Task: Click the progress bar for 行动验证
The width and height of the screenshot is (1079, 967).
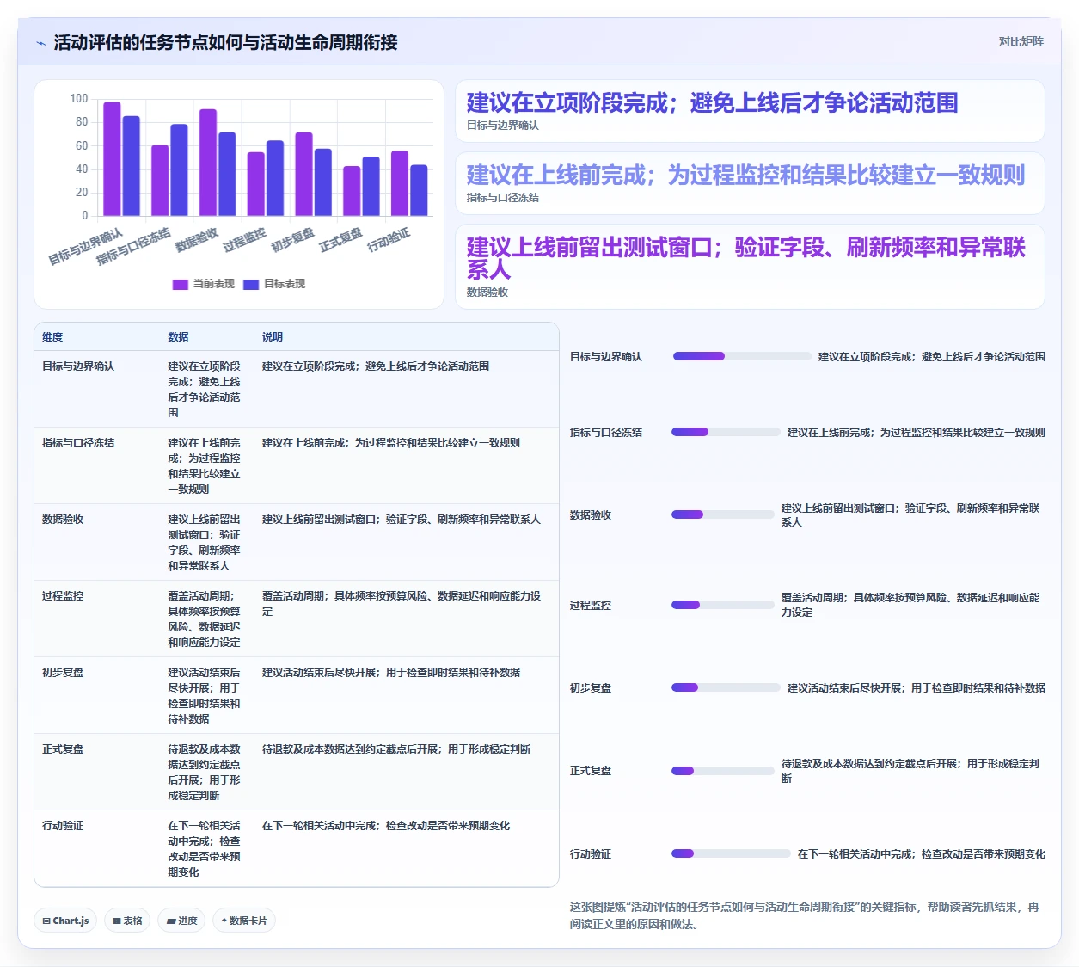Action: pyautogui.click(x=731, y=853)
